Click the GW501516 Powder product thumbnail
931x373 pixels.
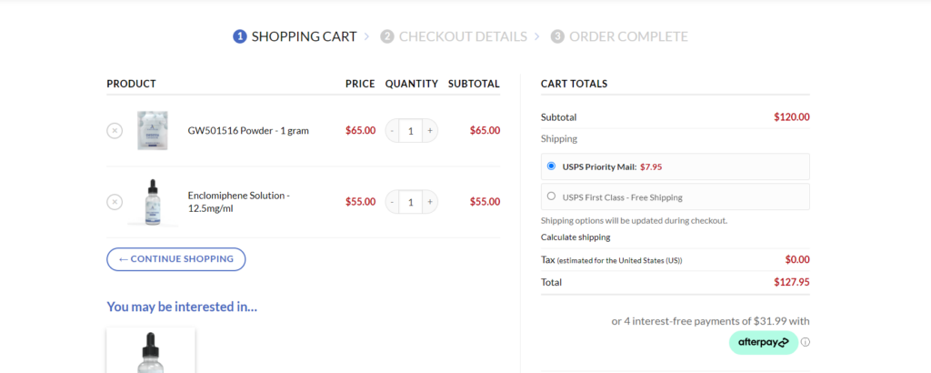point(153,131)
